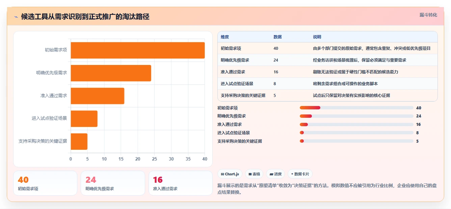This screenshot has height=209, width=451.
Task: Click the 准入通过需求 progress bar
Action: [356, 125]
